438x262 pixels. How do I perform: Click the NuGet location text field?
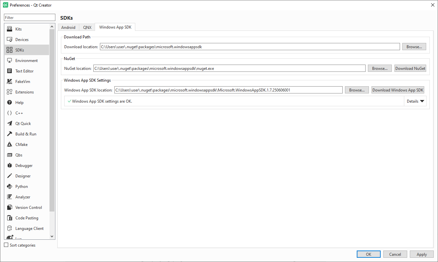pos(229,69)
